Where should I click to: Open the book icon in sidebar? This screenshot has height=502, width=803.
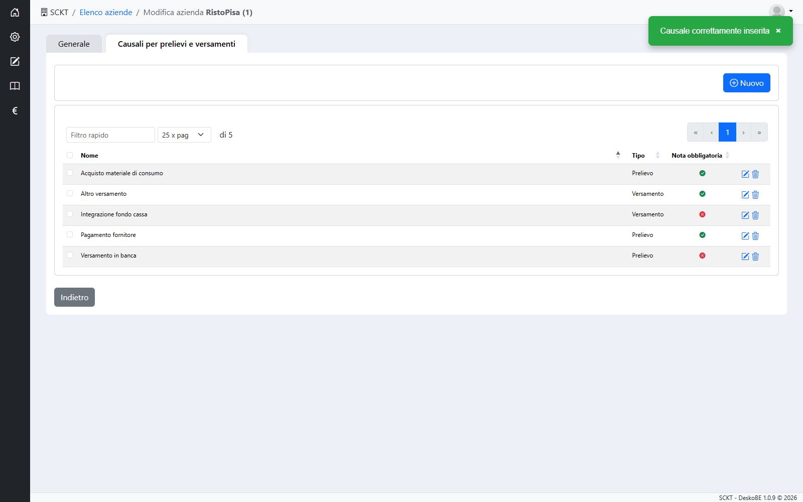pos(15,86)
